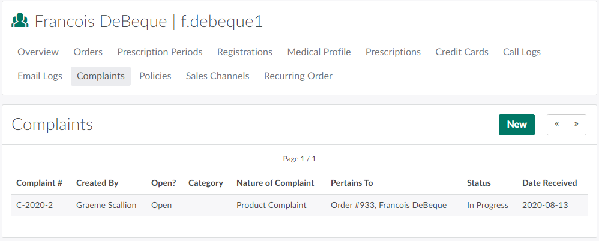
Task: Open the Email Logs tab
Action: click(40, 76)
